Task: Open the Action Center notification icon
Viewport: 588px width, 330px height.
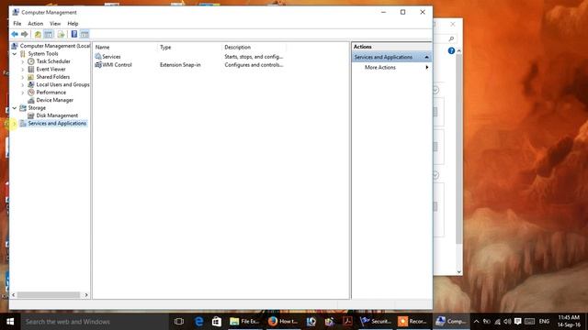Action: pos(518,322)
